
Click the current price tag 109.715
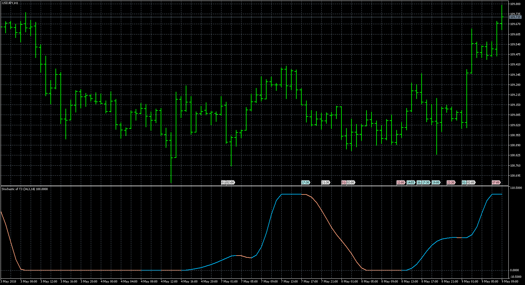tap(515, 17)
